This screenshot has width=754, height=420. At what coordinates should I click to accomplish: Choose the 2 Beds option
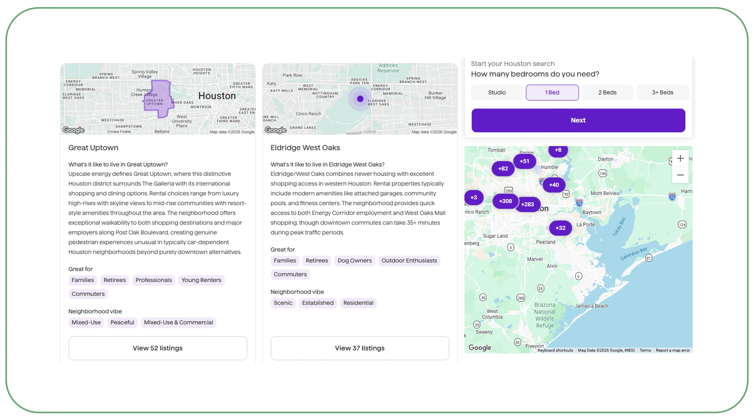point(607,92)
